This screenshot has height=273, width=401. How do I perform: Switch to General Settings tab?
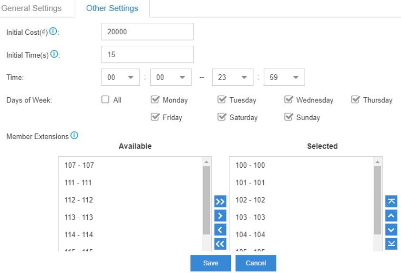31,8
